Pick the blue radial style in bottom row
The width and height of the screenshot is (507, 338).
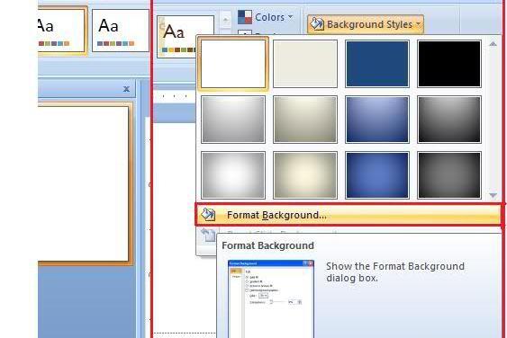tap(377, 175)
